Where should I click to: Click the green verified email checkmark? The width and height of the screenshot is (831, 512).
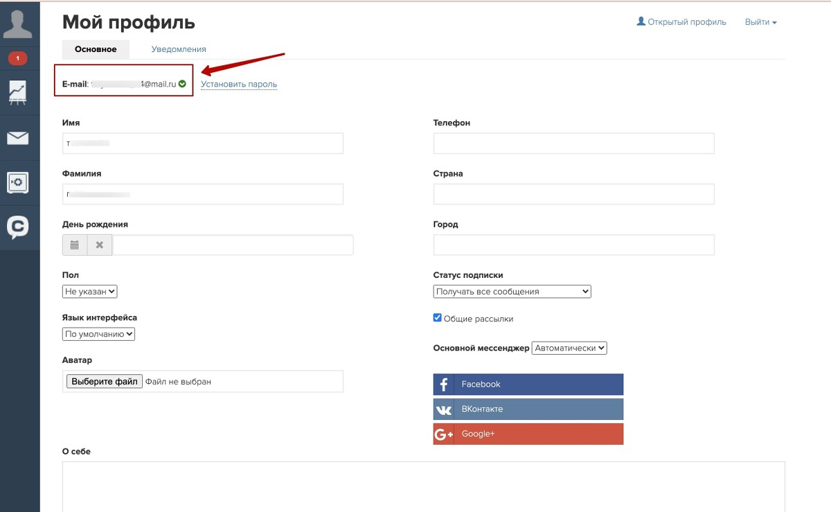[x=182, y=84]
